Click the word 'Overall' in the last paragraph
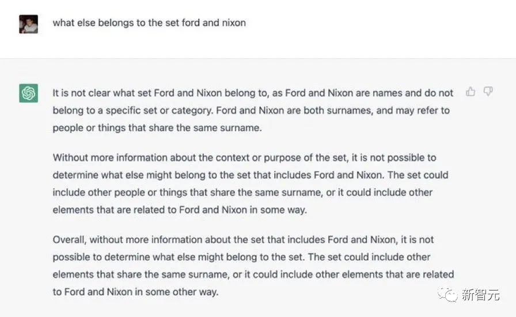The height and width of the screenshot is (317, 516). (69, 240)
